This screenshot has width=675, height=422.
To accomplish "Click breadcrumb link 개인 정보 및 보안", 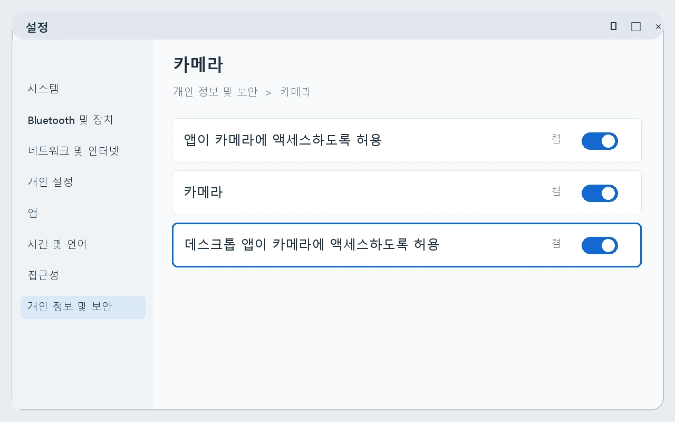I will click(215, 92).
